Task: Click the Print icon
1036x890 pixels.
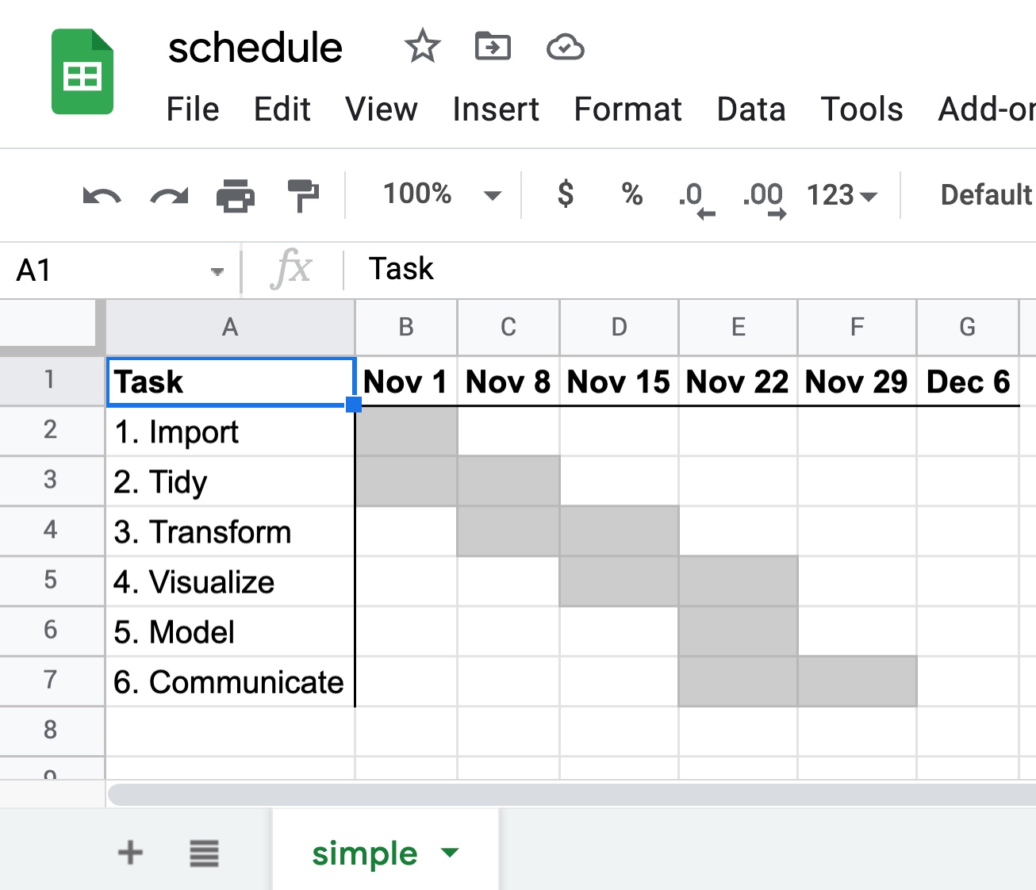Action: pos(236,195)
